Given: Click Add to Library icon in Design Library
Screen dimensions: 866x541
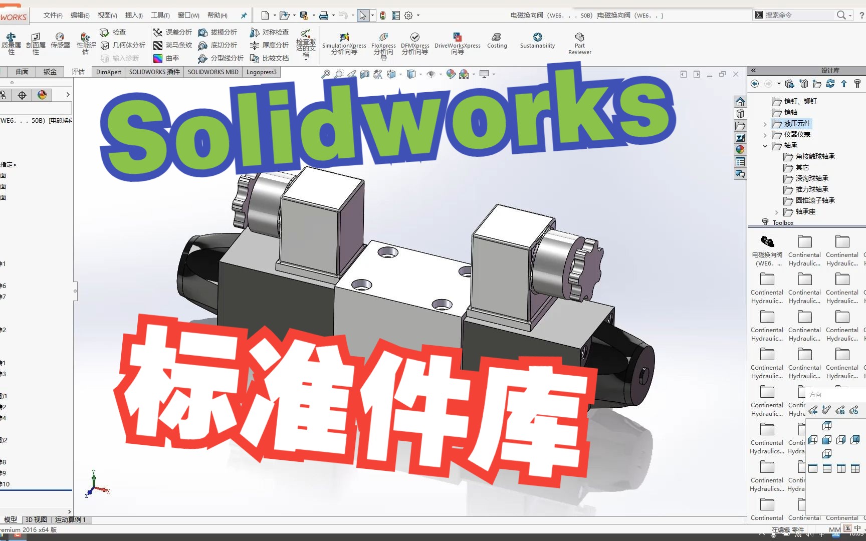Looking at the screenshot, I should pos(790,84).
